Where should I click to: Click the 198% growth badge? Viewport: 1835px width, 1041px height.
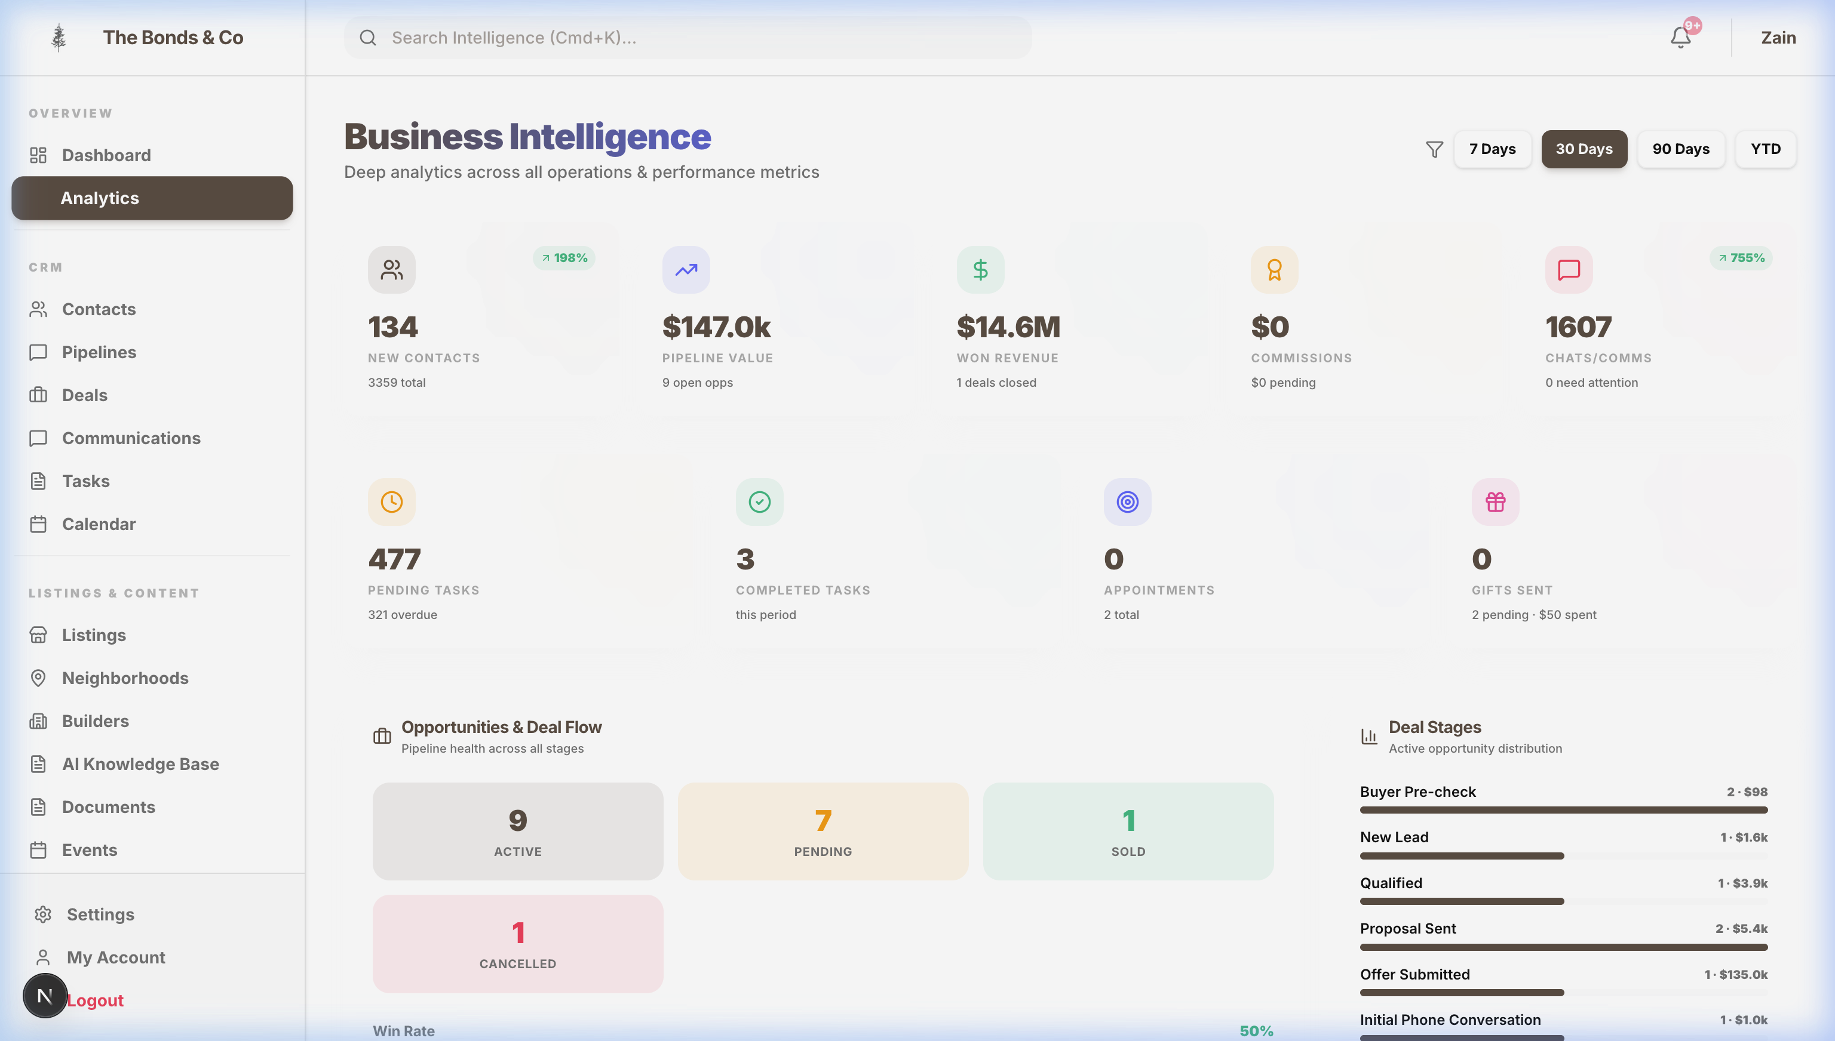[x=564, y=258]
